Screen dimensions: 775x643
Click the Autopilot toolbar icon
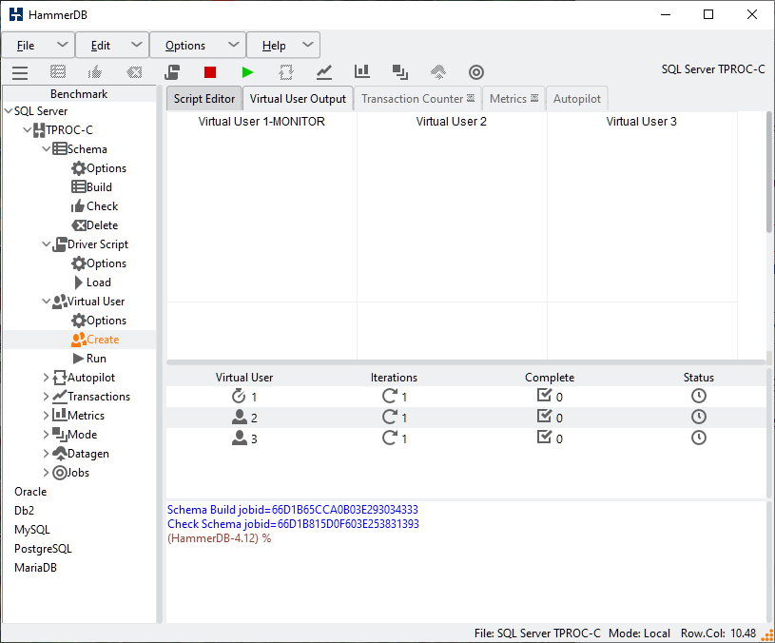285,72
